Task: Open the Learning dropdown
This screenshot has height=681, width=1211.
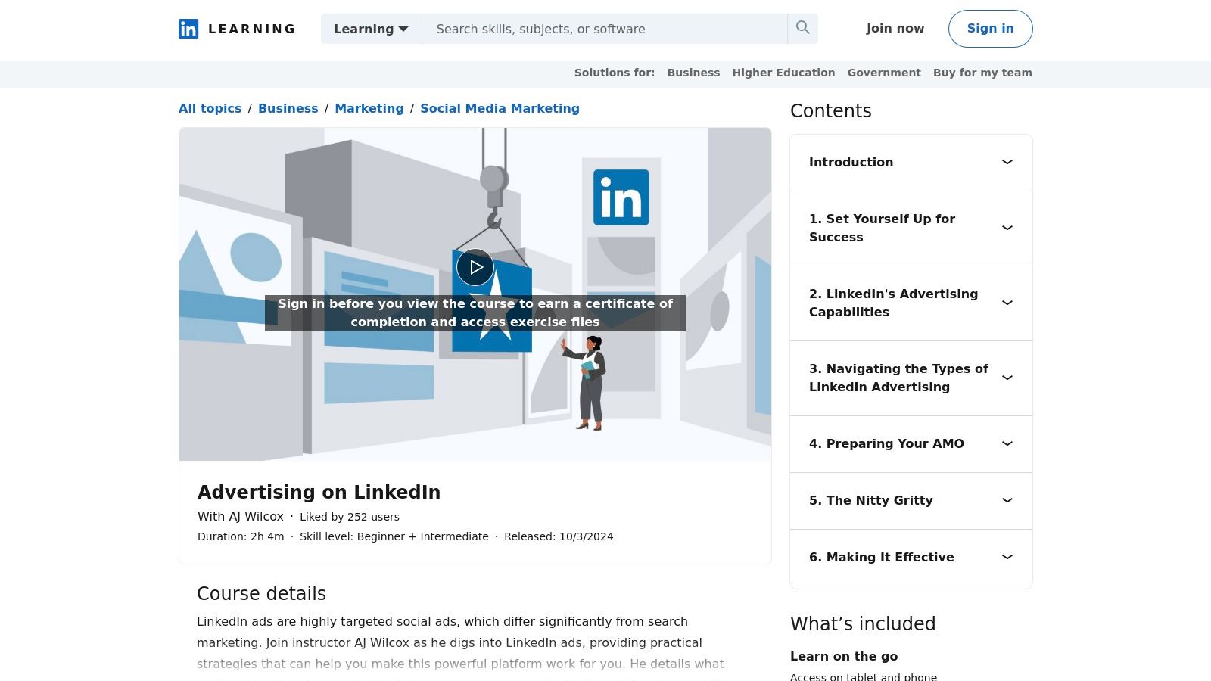Action: (370, 29)
